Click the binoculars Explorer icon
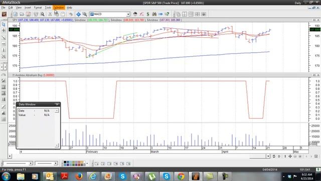Screen dimensions: 321x181 click(154, 14)
